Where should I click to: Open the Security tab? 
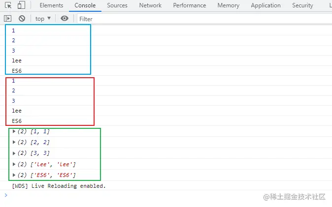(x=302, y=5)
